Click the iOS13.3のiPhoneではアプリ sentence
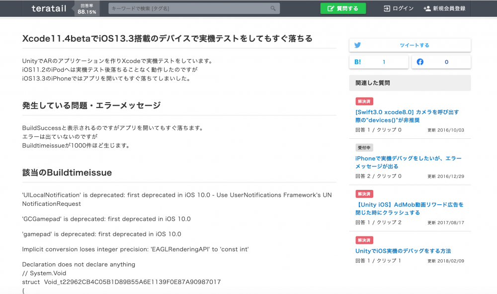The image size is (497, 294). pyautogui.click(x=106, y=79)
